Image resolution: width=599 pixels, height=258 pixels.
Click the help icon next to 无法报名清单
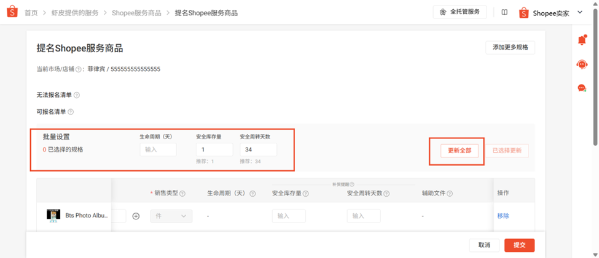click(x=76, y=95)
